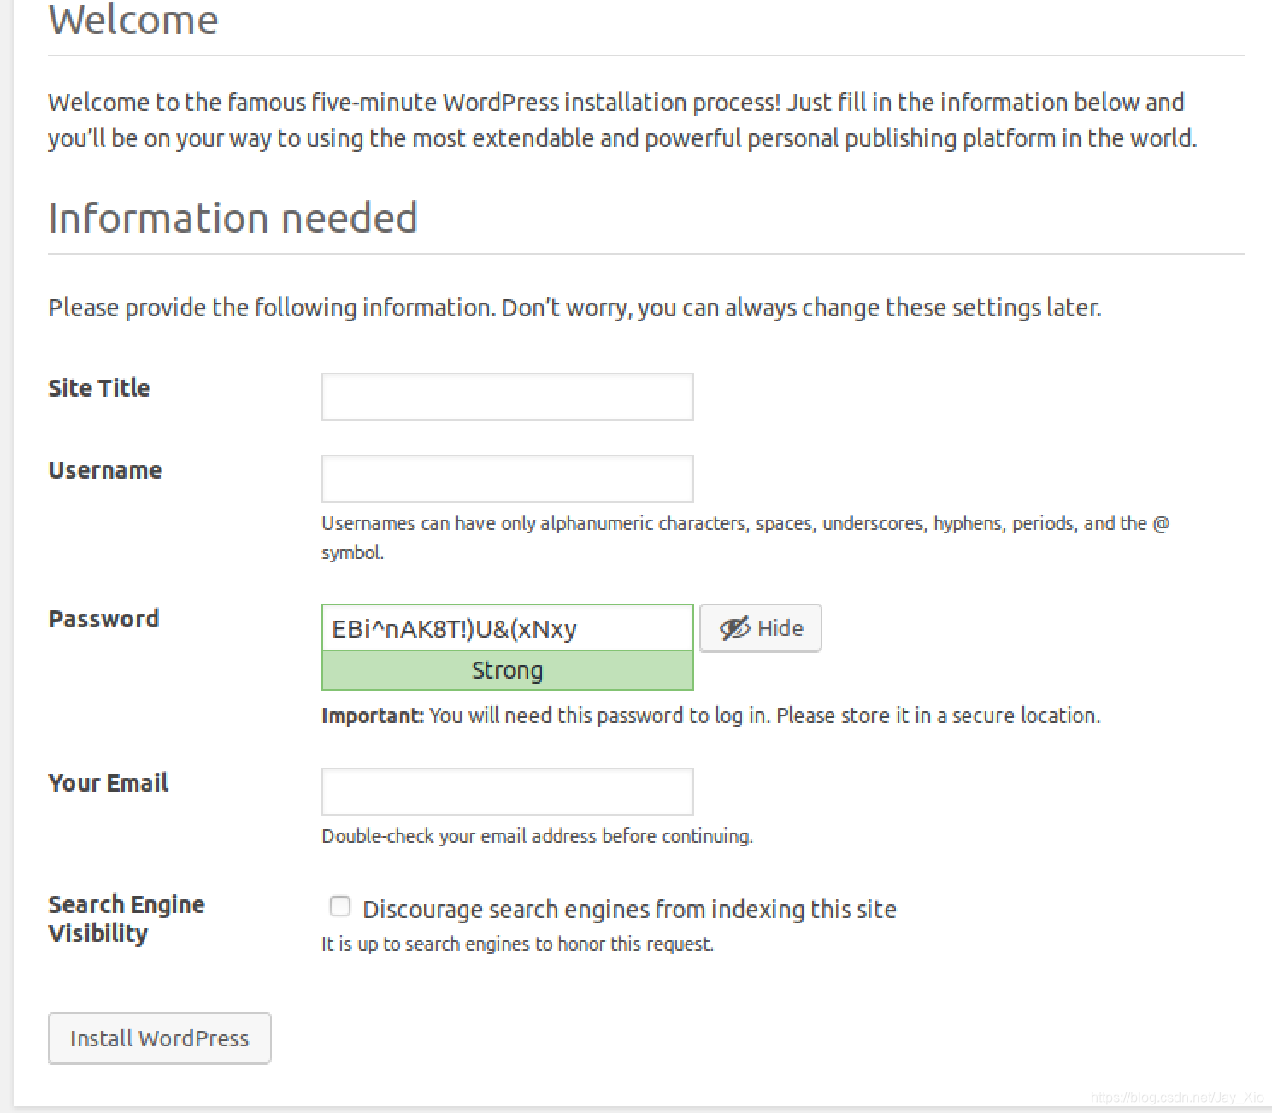1272x1113 pixels.
Task: Click the Information needed heading
Action: click(233, 218)
